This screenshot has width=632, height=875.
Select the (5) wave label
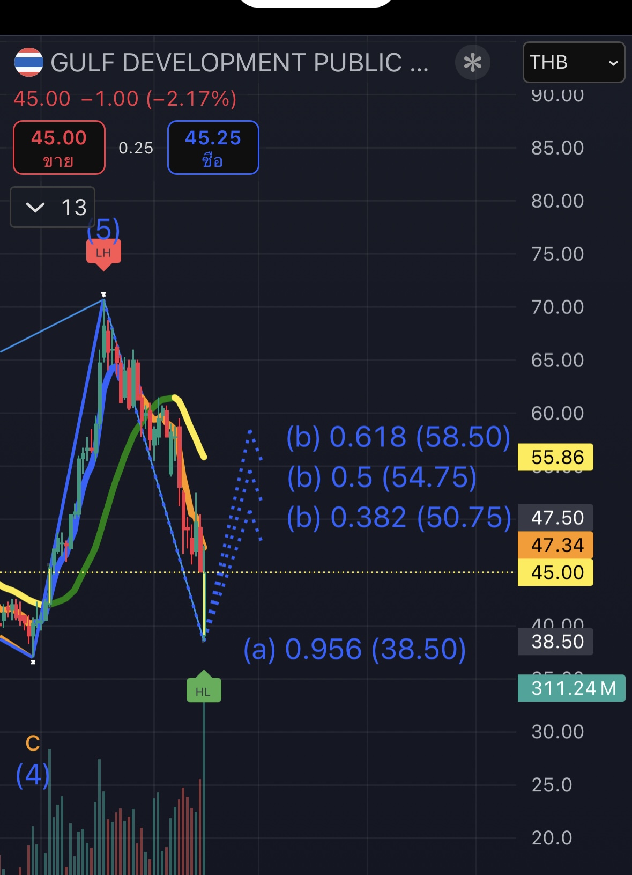(x=103, y=230)
